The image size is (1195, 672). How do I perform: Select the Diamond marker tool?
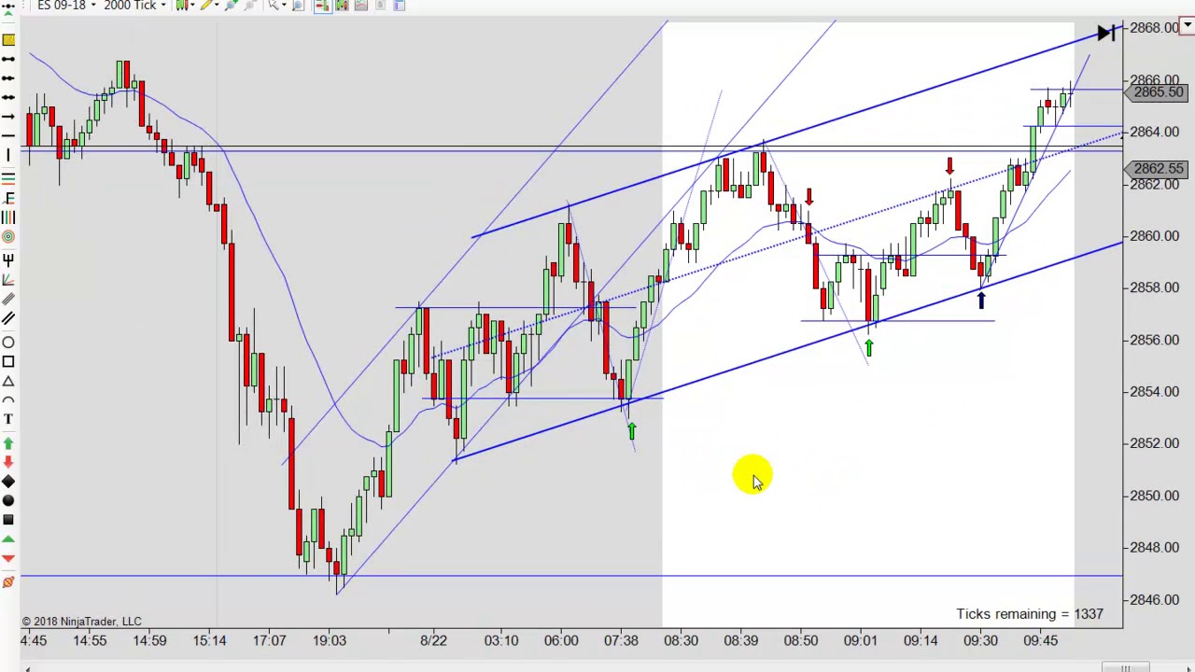pyautogui.click(x=8, y=482)
